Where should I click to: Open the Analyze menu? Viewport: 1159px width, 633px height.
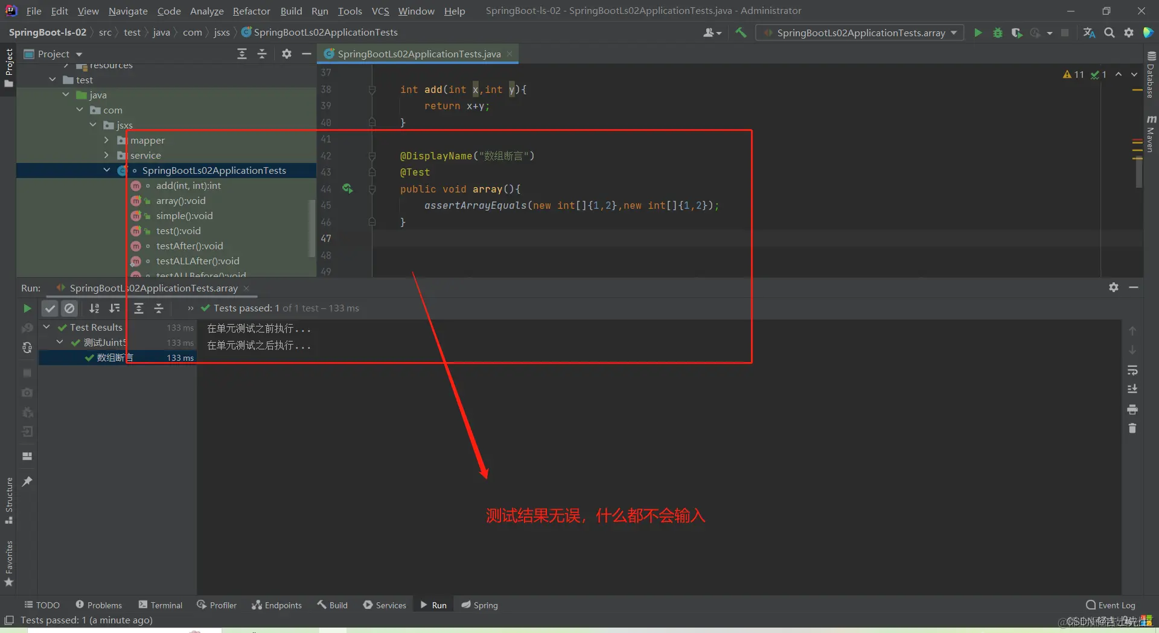[x=206, y=11]
